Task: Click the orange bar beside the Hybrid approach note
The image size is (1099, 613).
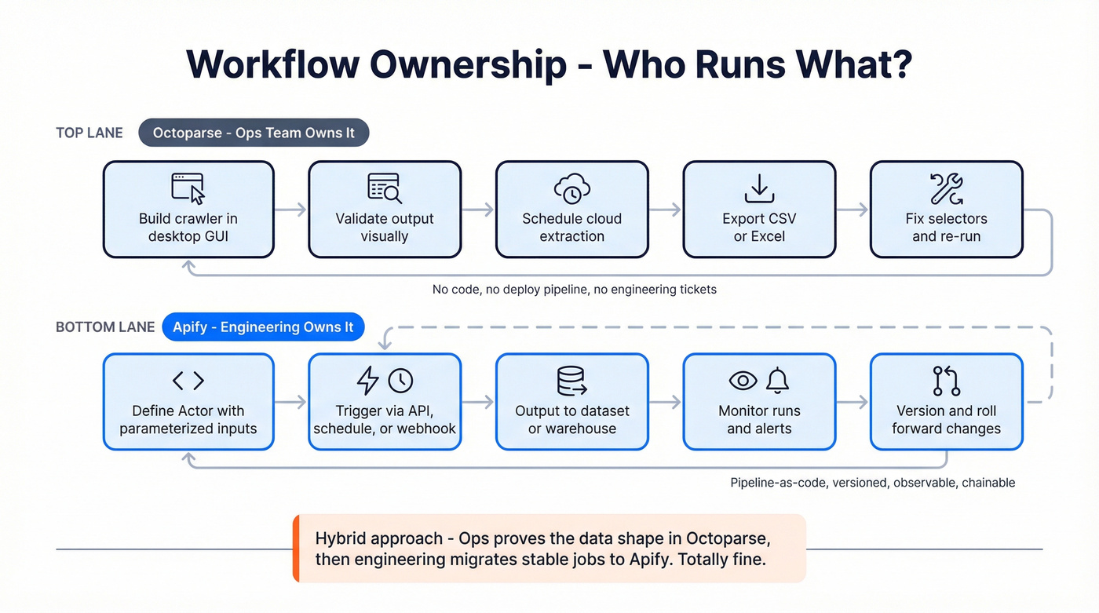Action: click(x=297, y=549)
